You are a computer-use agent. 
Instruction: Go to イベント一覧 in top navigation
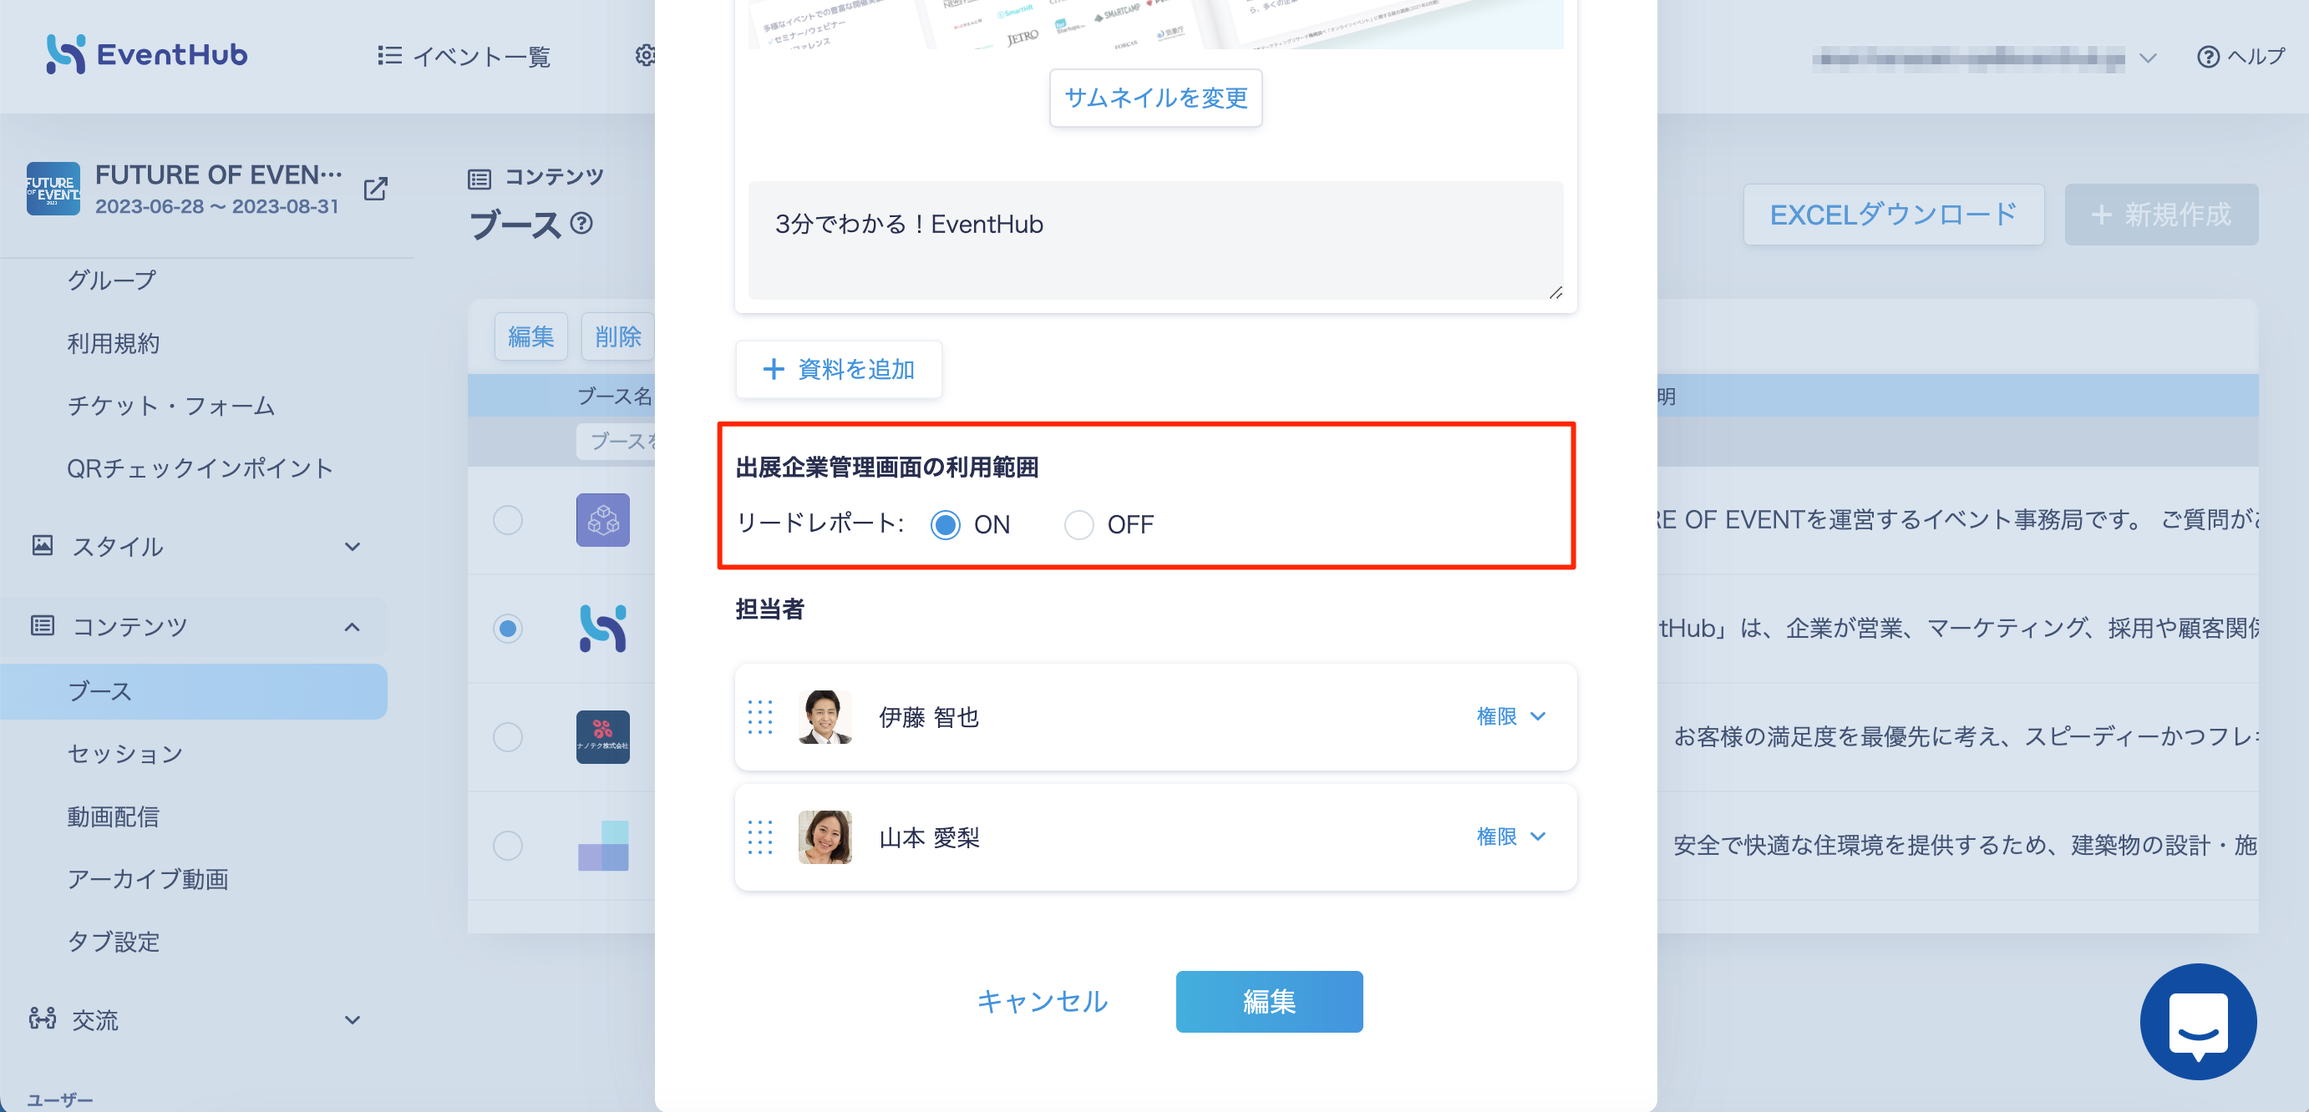point(481,57)
